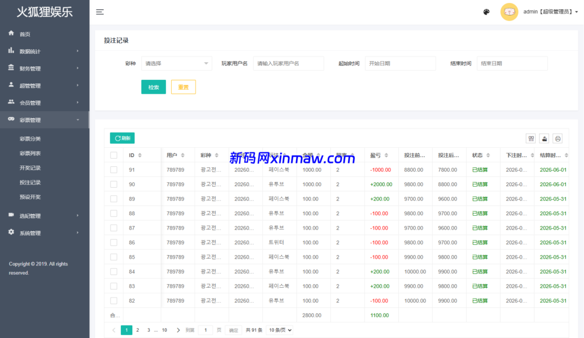Image resolution: width=584 pixels, height=338 pixels.
Task: Collapse the 彩票管理 sidebar menu
Action: (x=44, y=120)
